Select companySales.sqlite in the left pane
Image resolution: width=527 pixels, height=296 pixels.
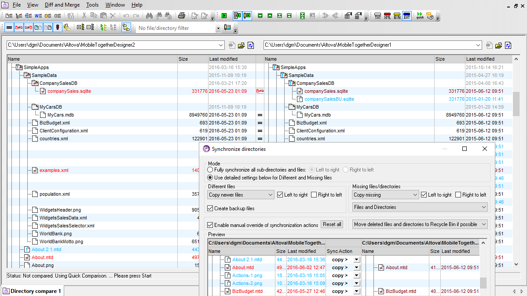click(x=69, y=91)
